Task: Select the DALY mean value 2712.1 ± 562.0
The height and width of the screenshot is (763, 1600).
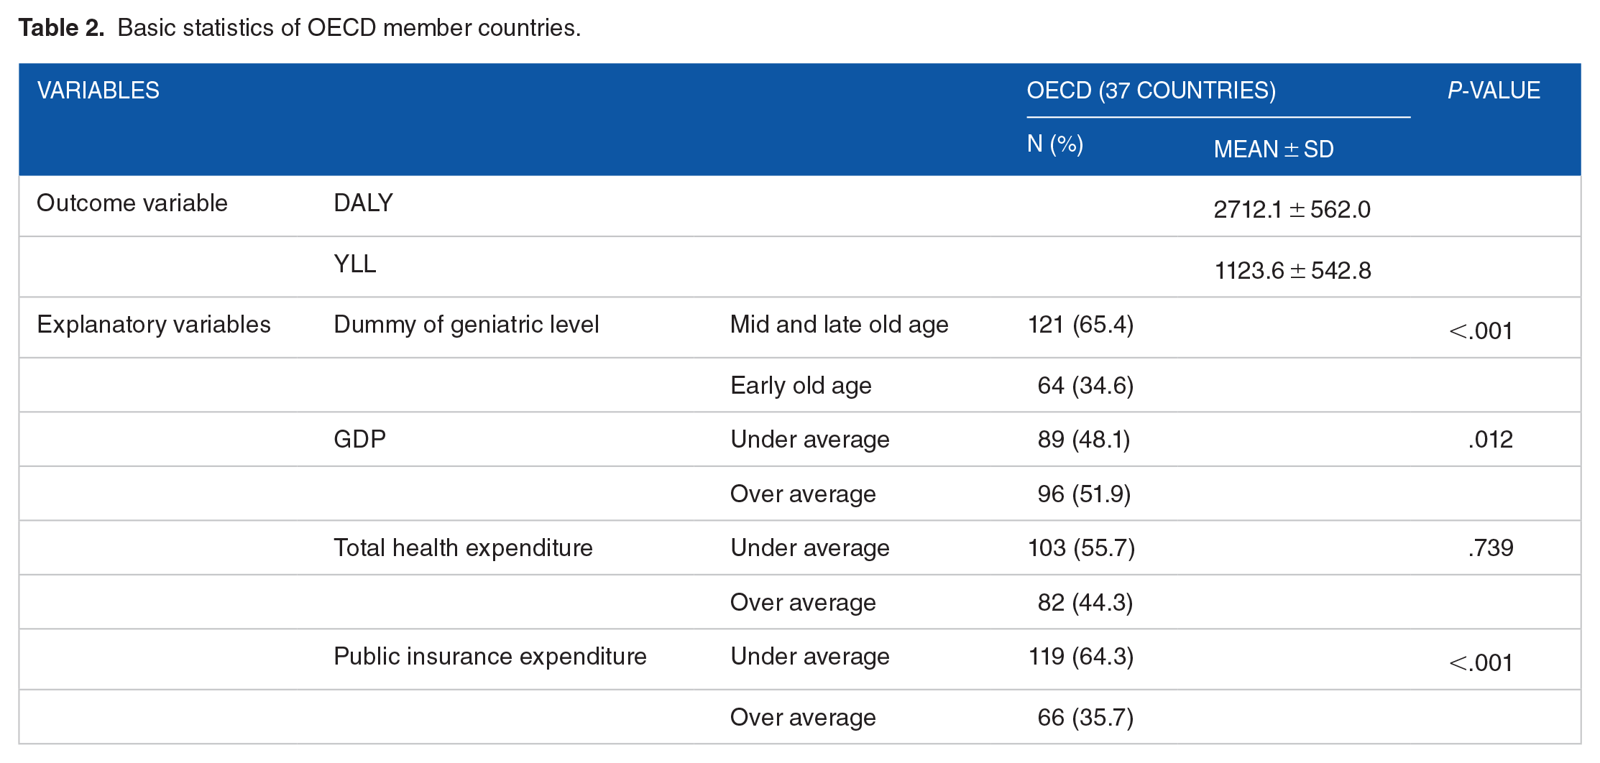Action: [x=1292, y=210]
